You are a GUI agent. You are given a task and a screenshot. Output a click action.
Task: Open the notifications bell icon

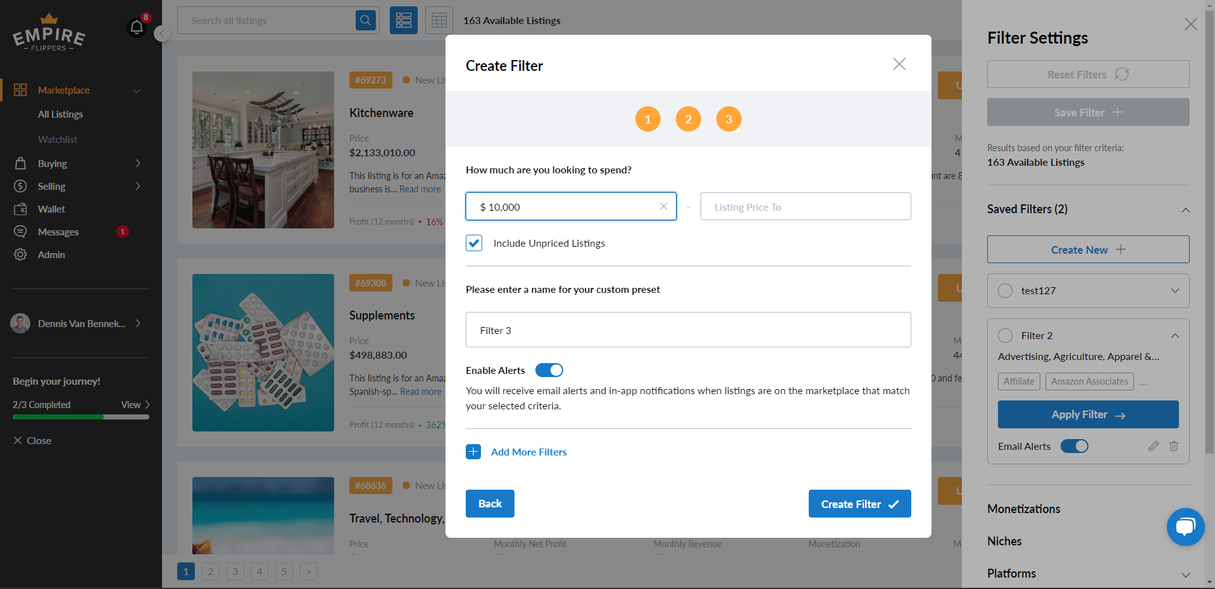(137, 27)
